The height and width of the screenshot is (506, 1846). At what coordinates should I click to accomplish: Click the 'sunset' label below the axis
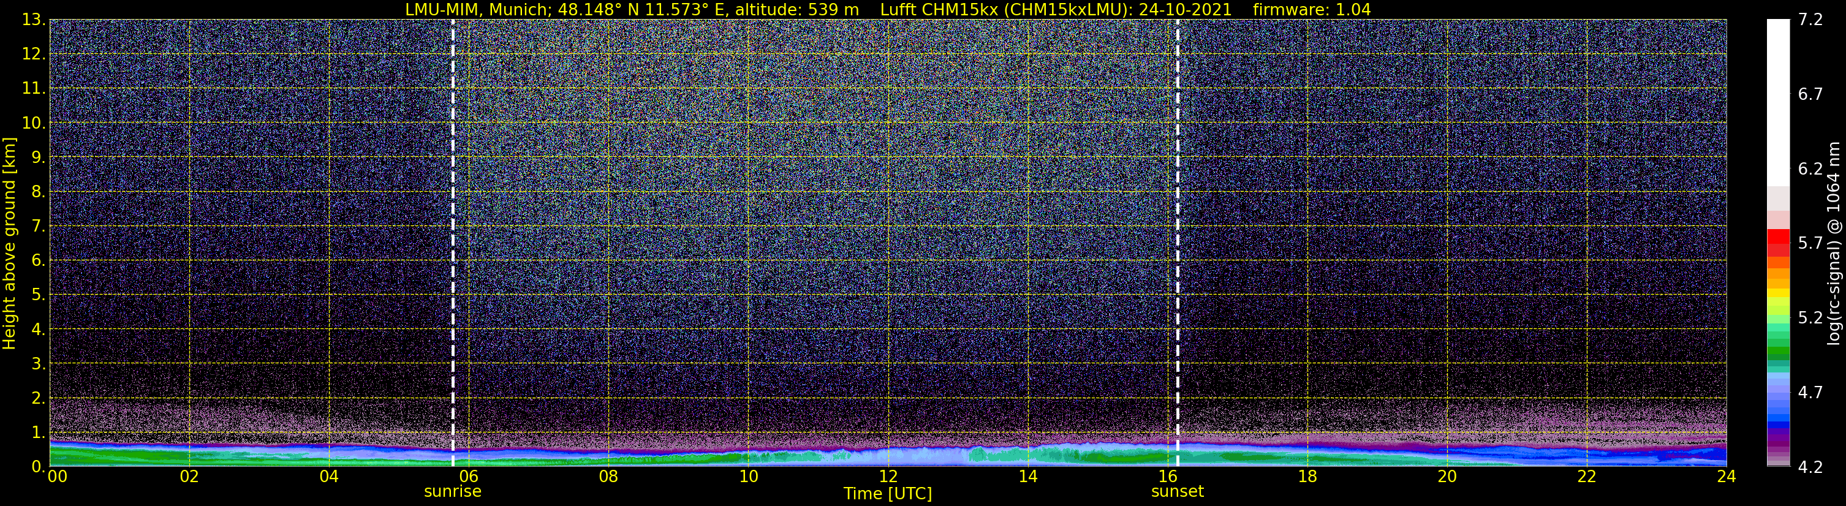tap(1178, 492)
